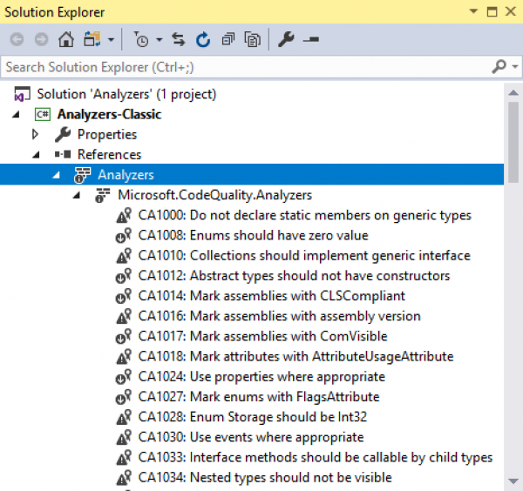Click severity icon for rule CA1012
The height and width of the screenshot is (491, 523).
(124, 276)
